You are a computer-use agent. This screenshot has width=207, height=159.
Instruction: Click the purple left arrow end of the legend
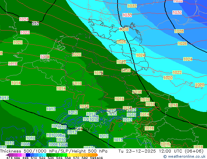(7, 155)
